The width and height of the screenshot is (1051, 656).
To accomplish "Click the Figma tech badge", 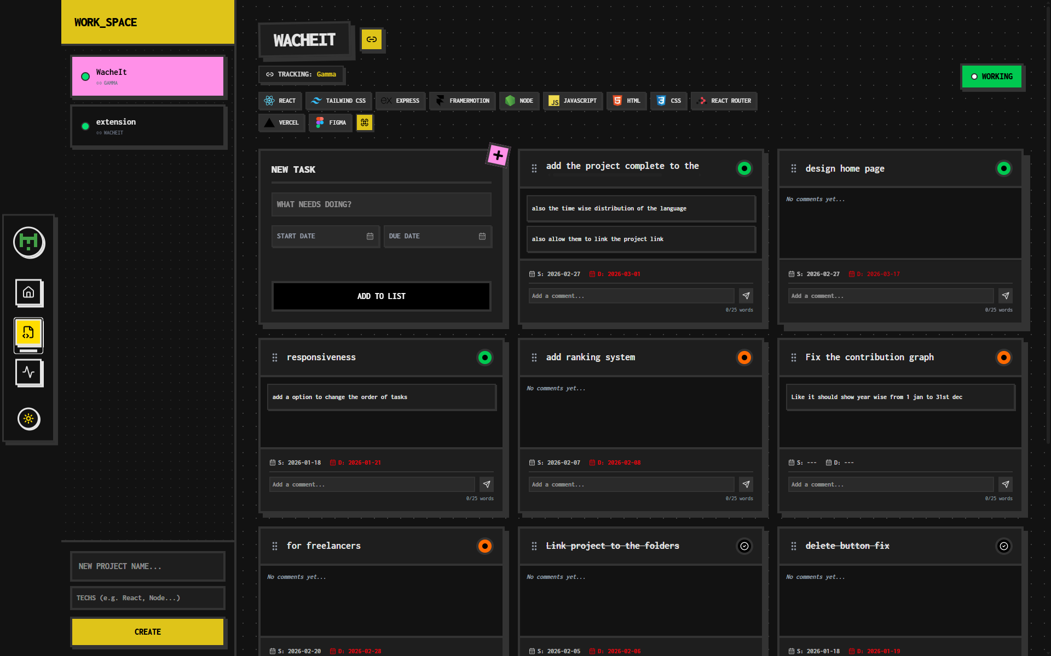I will click(x=331, y=122).
